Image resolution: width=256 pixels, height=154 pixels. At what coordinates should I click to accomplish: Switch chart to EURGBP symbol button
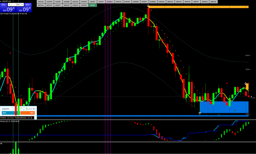click(x=136, y=2)
